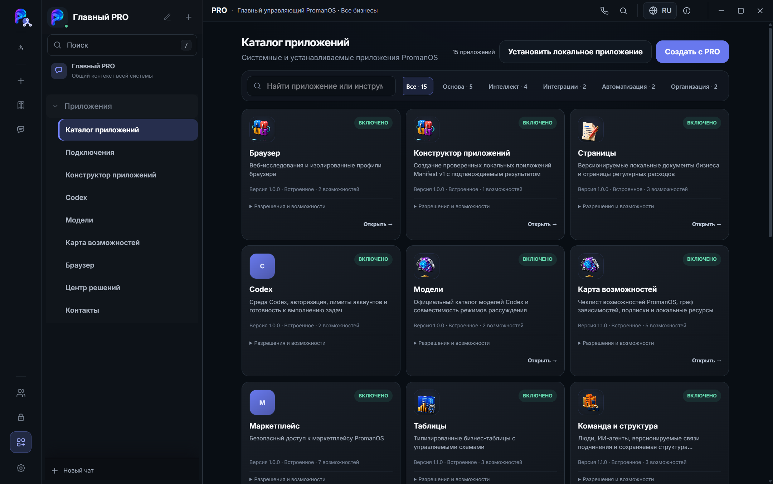Image resolution: width=773 pixels, height=484 pixels.
Task: Click the Конструктор приложений card icon
Action: pyautogui.click(x=426, y=129)
